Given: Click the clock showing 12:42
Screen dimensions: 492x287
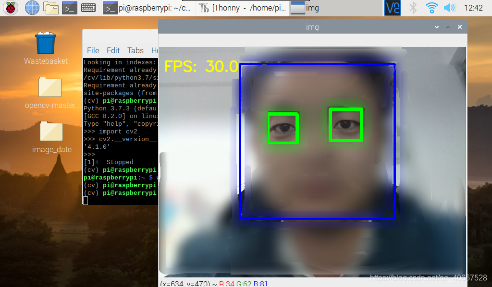Looking at the screenshot, I should tap(475, 8).
